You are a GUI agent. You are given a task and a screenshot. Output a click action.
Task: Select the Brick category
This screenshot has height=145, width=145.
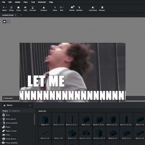[x=8, y=115]
